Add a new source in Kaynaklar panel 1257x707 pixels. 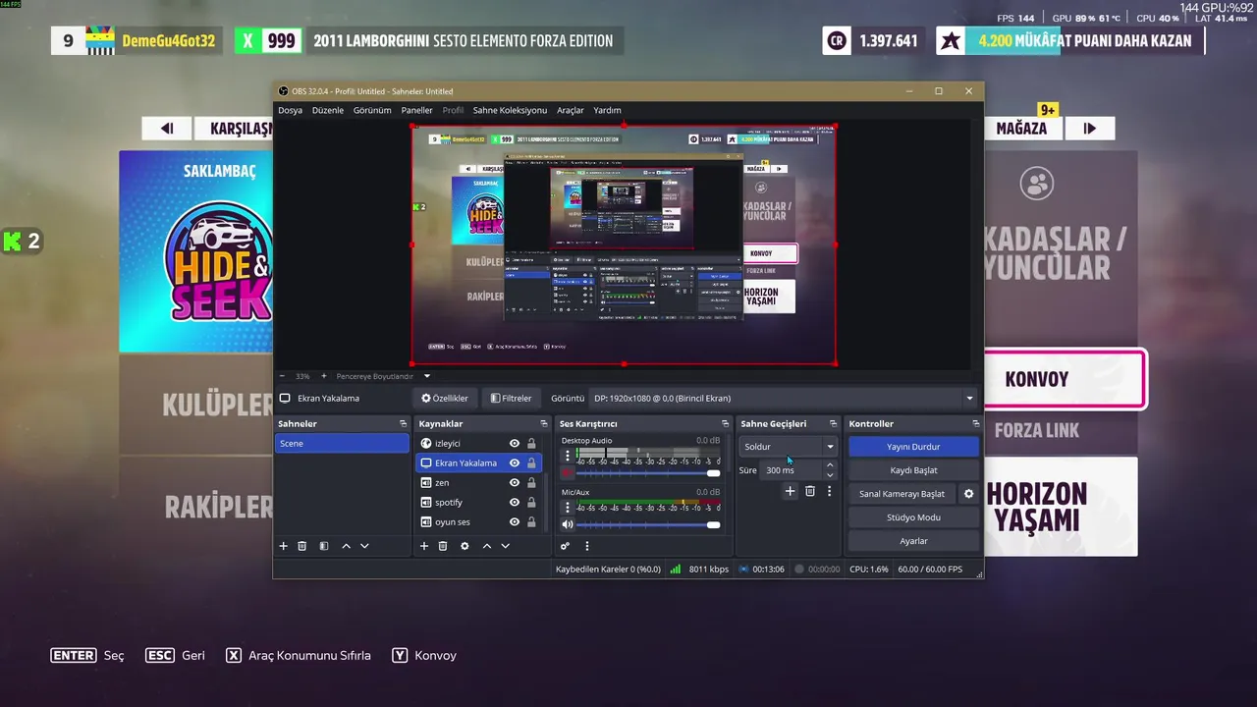click(x=424, y=546)
